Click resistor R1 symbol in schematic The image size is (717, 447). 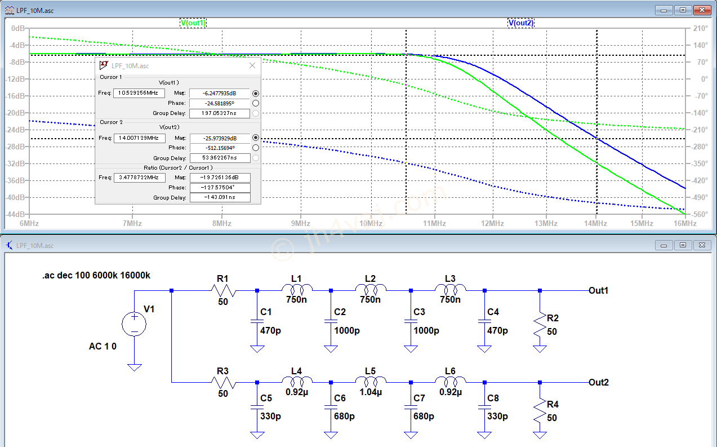pyautogui.click(x=224, y=290)
